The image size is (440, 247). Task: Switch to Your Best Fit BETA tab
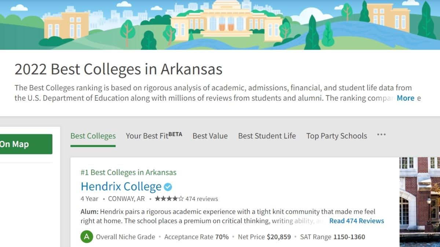pyautogui.click(x=154, y=136)
